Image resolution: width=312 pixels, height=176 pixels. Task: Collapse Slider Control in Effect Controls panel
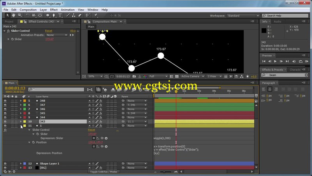(x=5, y=31)
